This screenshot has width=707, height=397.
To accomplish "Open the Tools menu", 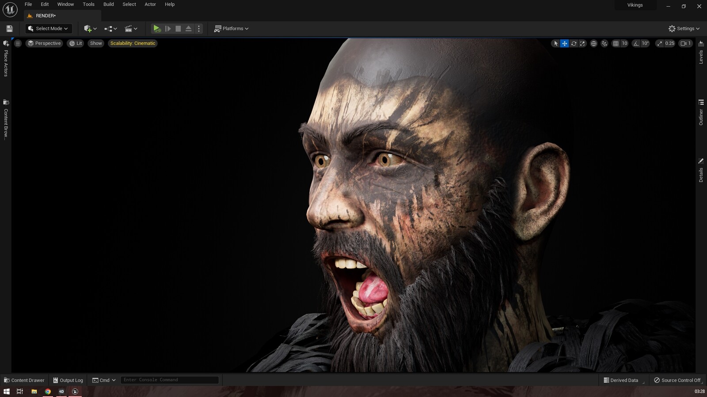I will pyautogui.click(x=88, y=4).
